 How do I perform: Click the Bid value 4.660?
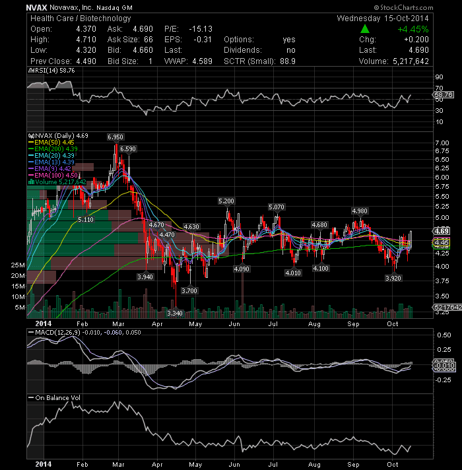[143, 50]
